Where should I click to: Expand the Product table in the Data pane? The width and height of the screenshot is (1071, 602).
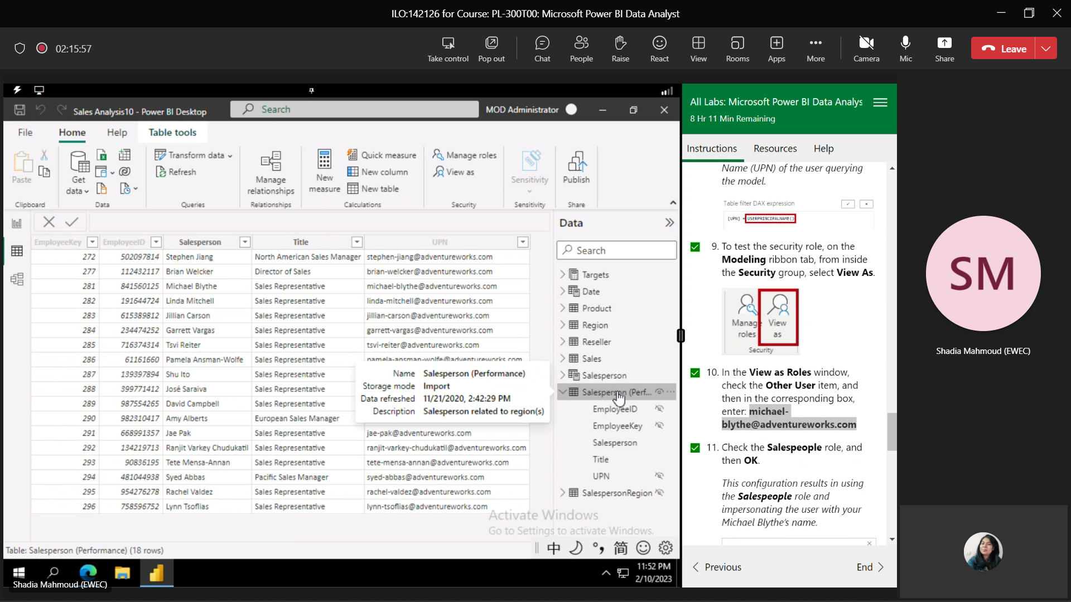pyautogui.click(x=562, y=308)
